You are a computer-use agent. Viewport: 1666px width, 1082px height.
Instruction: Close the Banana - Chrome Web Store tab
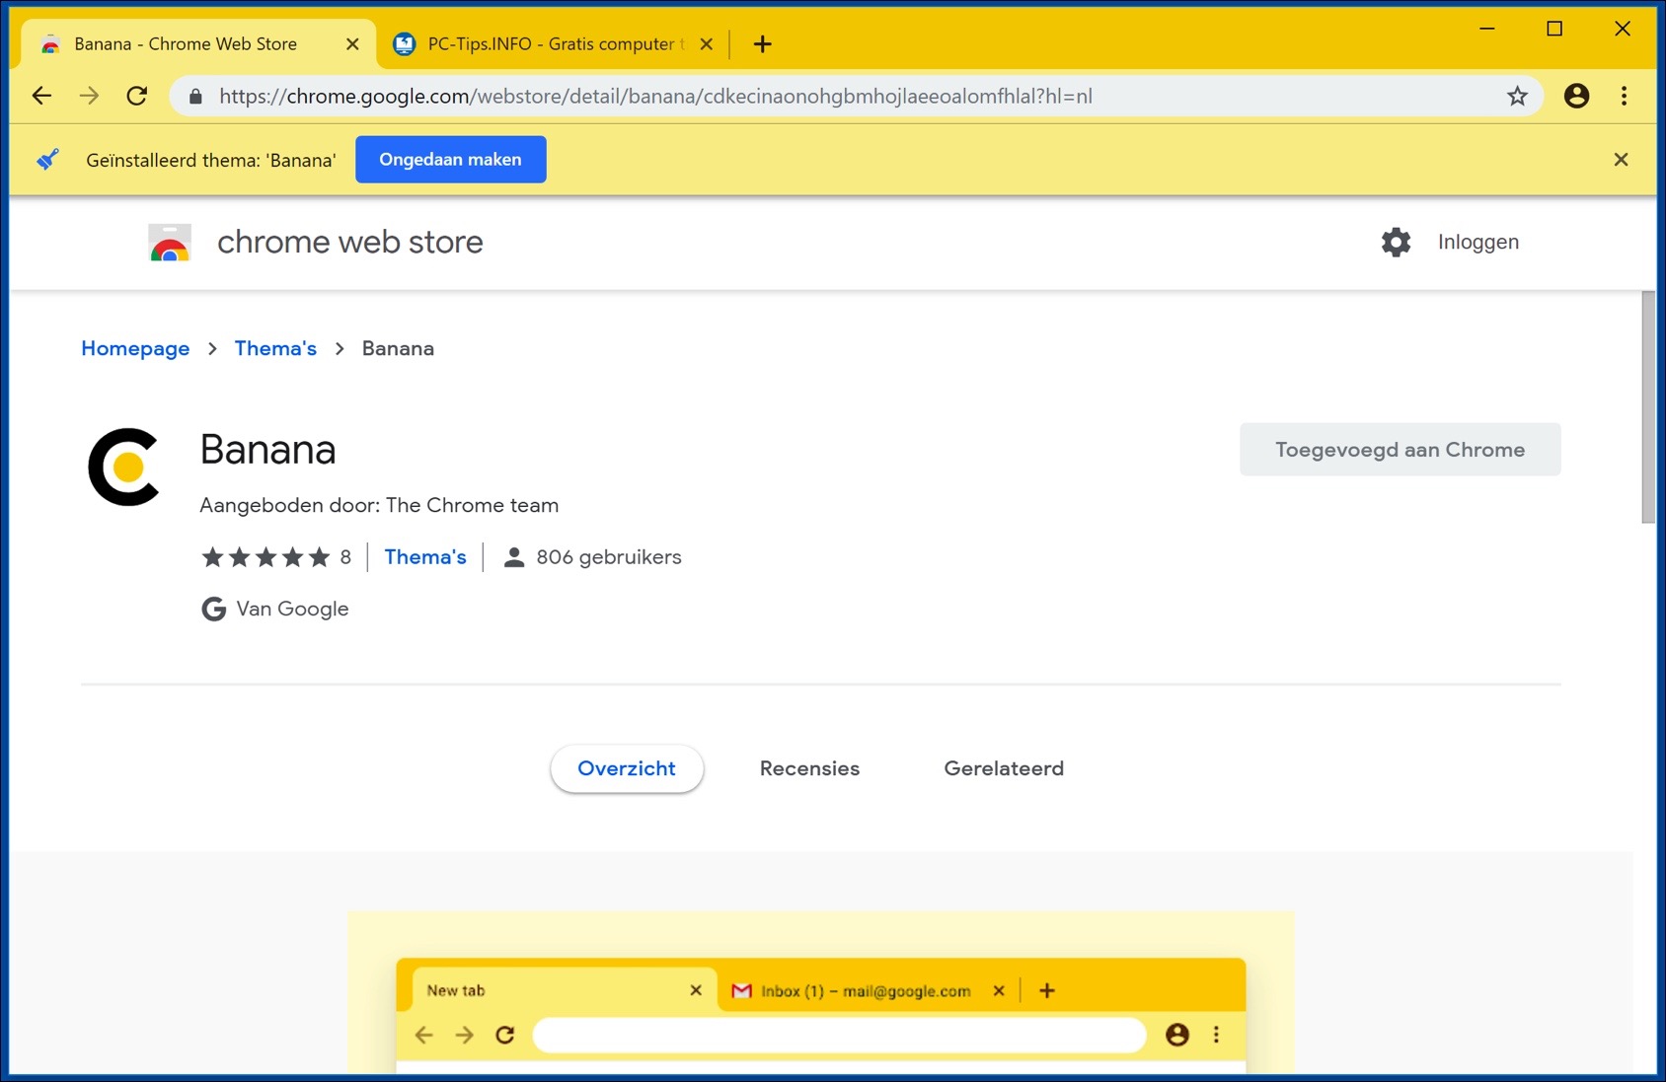click(352, 44)
